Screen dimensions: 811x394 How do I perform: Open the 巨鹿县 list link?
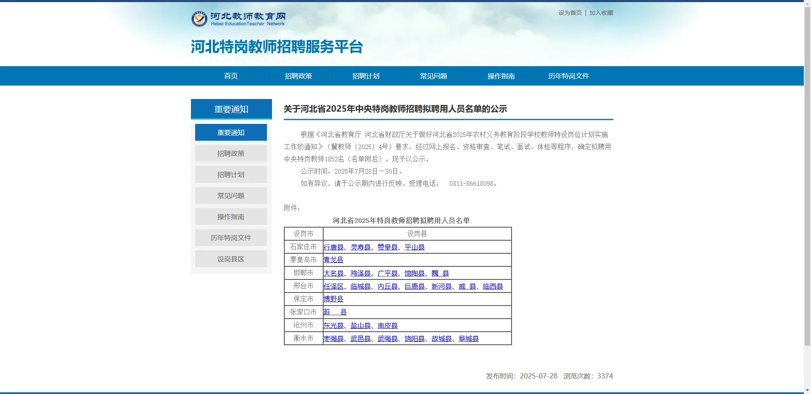pos(415,287)
